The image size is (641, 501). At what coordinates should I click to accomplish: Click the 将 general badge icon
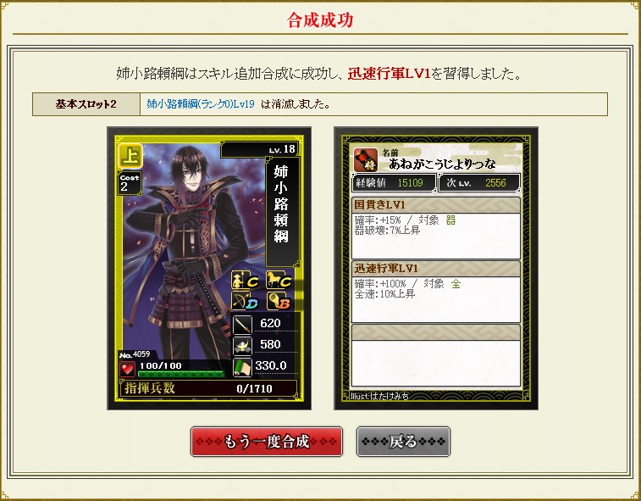click(366, 160)
